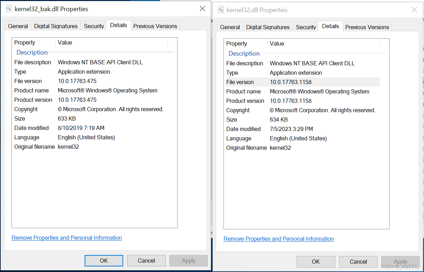The height and width of the screenshot is (272, 424).
Task: Select File description row in kernel32.dll window
Action: pyautogui.click(x=302, y=63)
